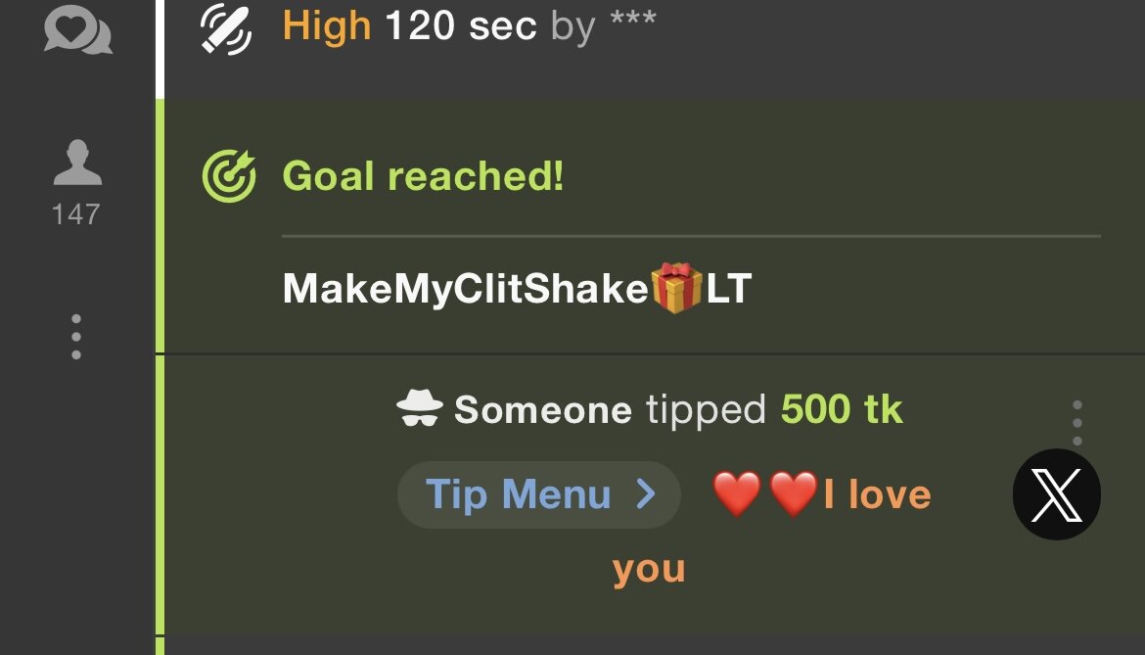Image resolution: width=1145 pixels, height=655 pixels.
Task: Select the gift box emoji
Action: [676, 288]
